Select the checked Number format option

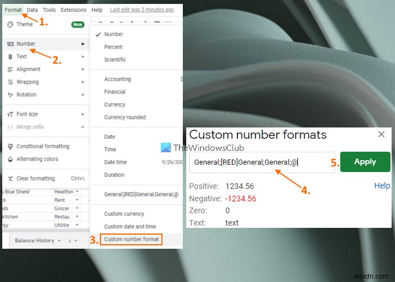pyautogui.click(x=137, y=34)
